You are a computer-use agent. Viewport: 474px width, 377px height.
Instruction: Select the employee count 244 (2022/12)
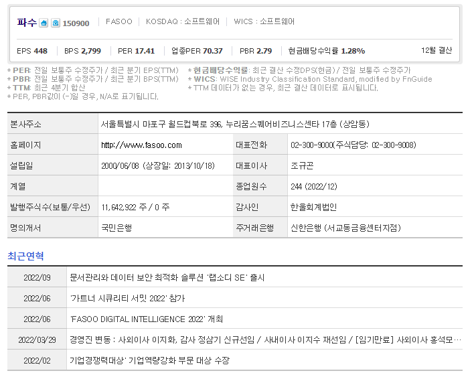(314, 187)
